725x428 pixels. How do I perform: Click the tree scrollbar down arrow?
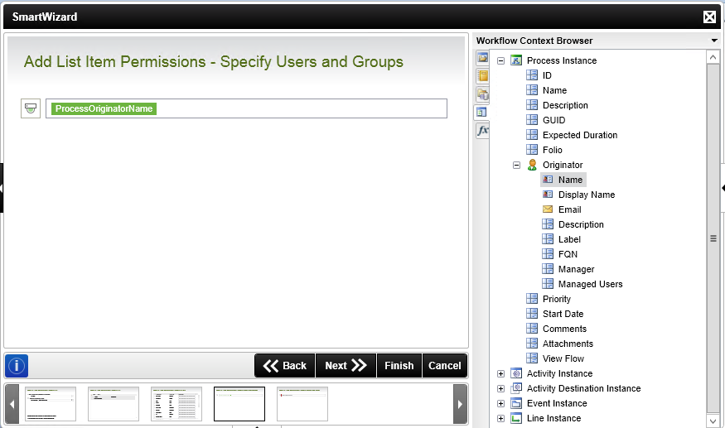coord(713,421)
